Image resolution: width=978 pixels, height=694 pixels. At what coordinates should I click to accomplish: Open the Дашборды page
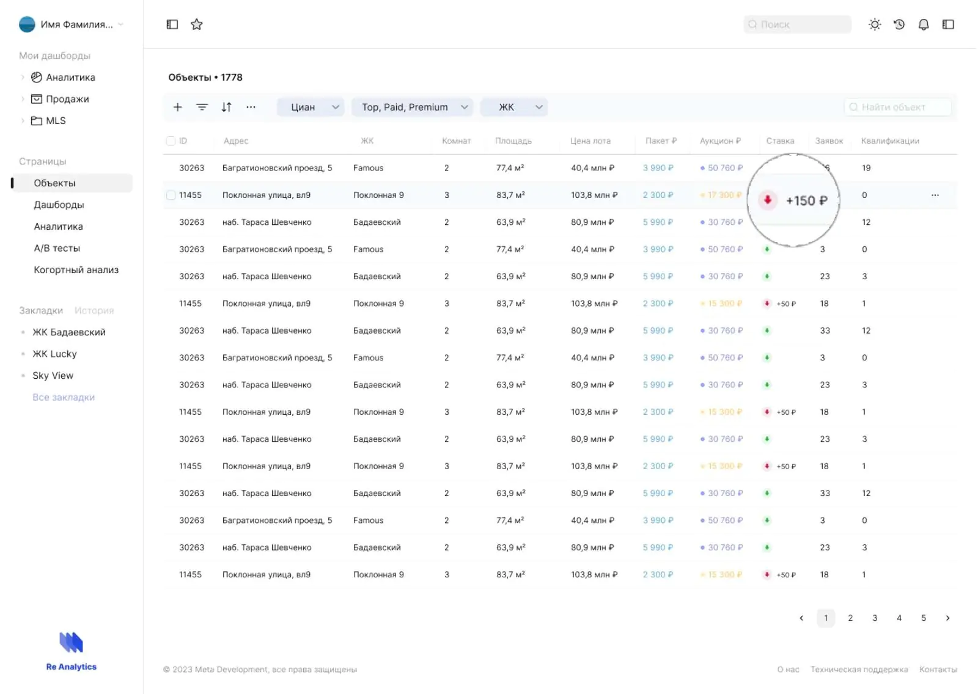pyautogui.click(x=59, y=205)
